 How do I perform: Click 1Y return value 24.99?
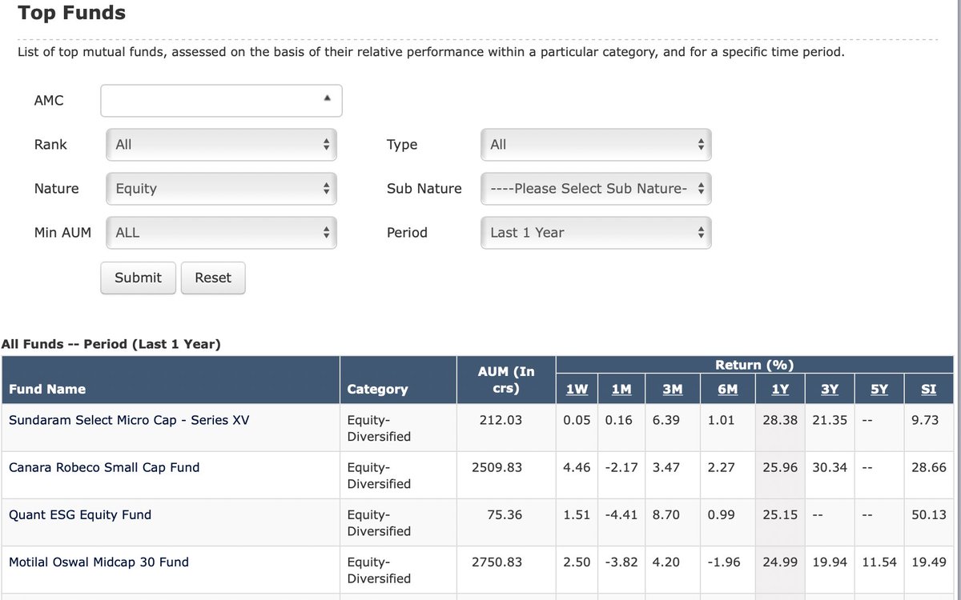tap(780, 562)
